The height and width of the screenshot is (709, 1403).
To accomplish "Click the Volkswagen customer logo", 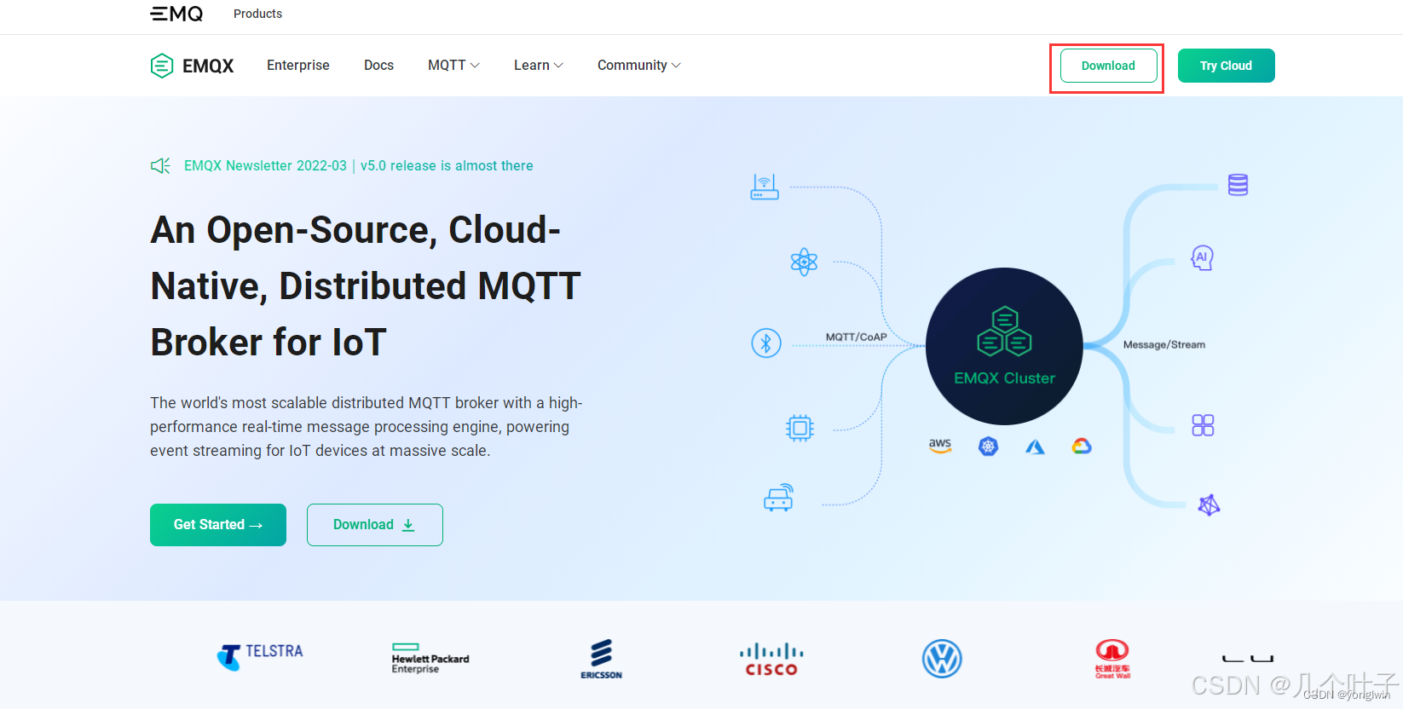I will click(x=942, y=659).
